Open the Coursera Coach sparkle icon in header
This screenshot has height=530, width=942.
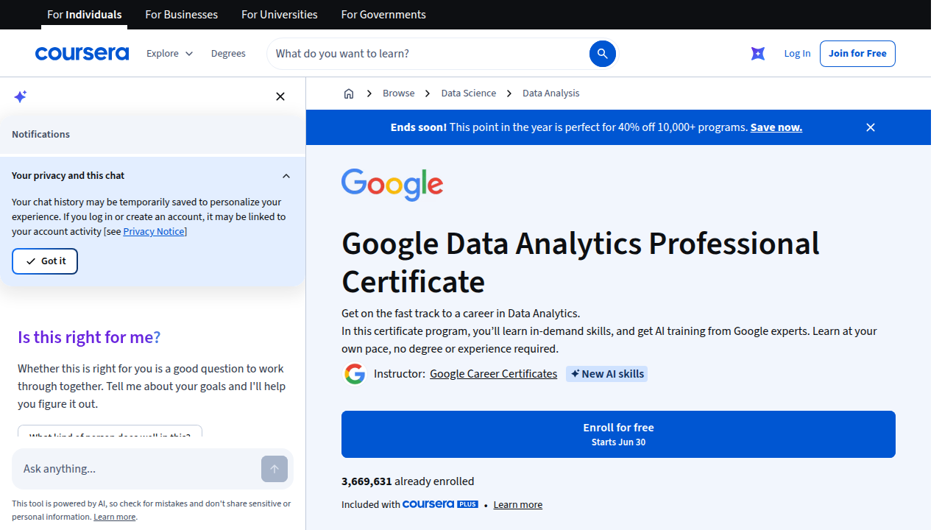point(758,54)
